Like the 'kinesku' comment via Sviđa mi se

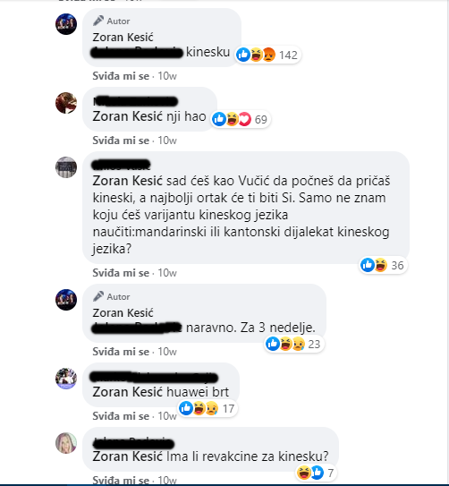click(121, 76)
